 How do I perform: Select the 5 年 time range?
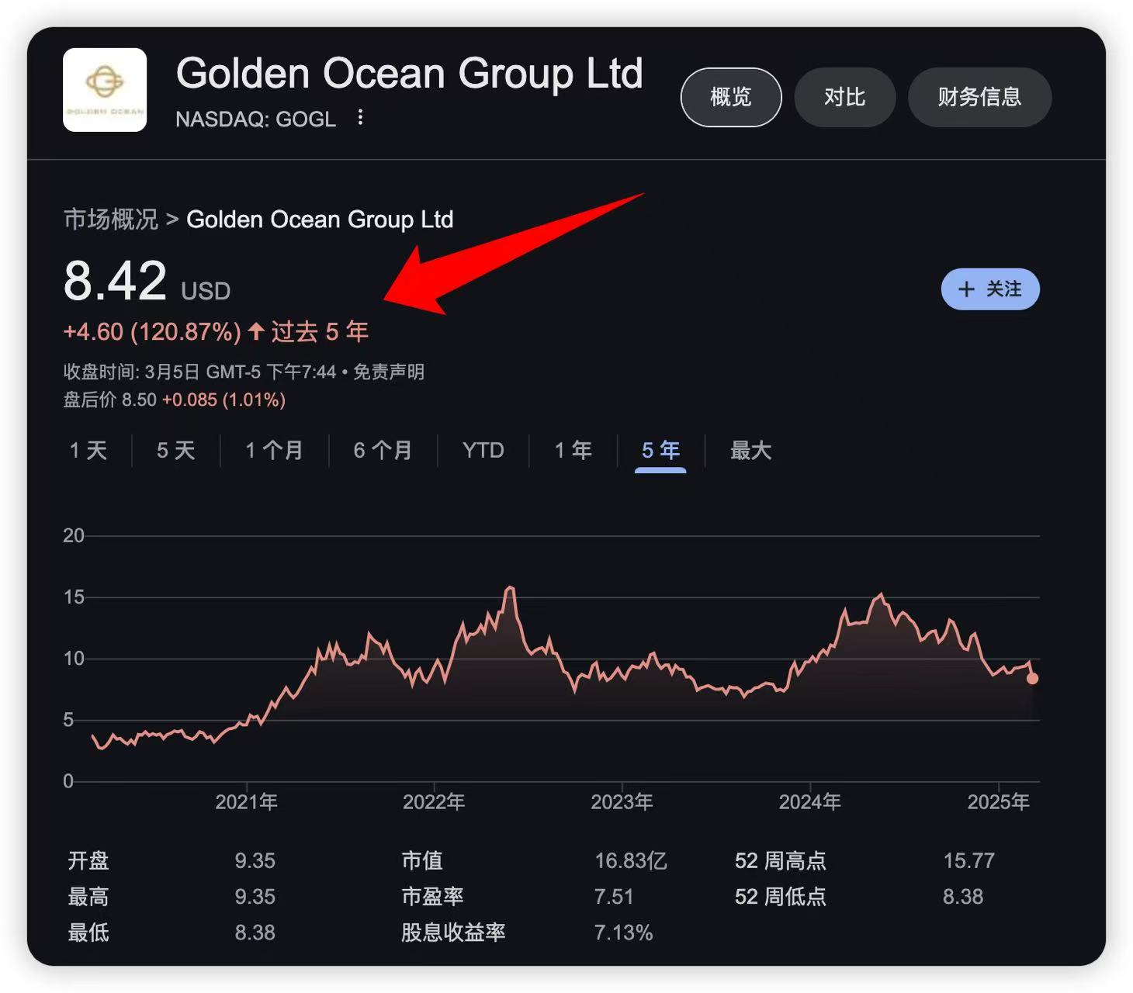tap(660, 450)
